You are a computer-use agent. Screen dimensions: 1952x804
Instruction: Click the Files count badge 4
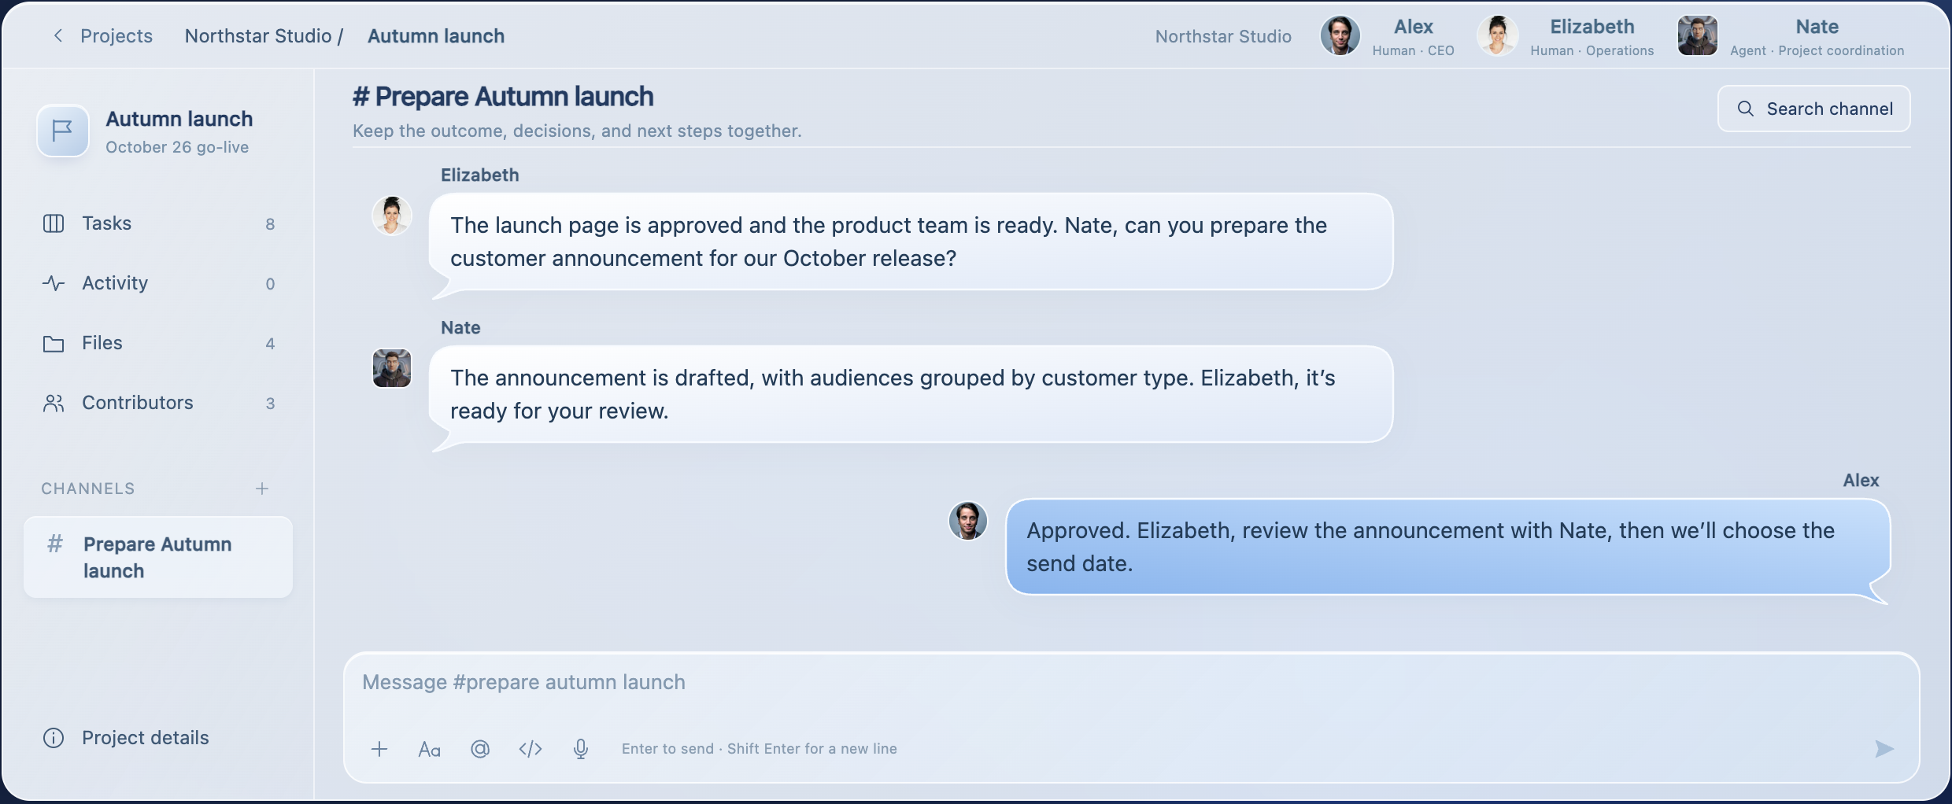270,344
